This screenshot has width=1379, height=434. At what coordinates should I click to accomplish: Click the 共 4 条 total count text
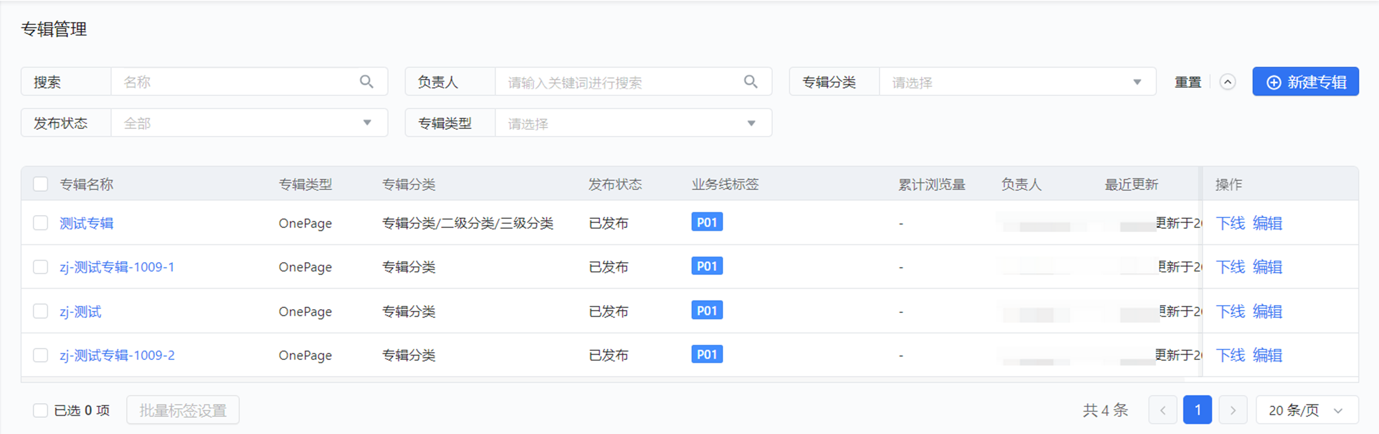click(x=1105, y=411)
